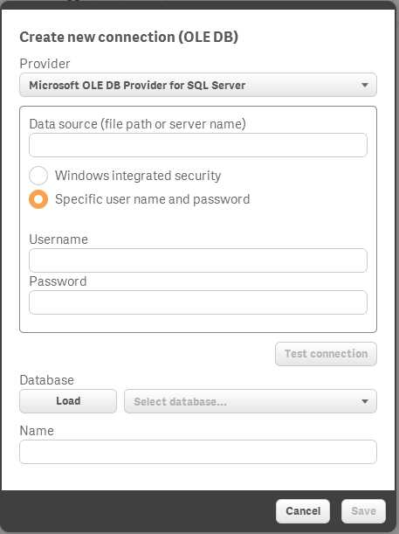399x534 pixels.
Task: Click the Test connection button
Action: click(x=326, y=354)
